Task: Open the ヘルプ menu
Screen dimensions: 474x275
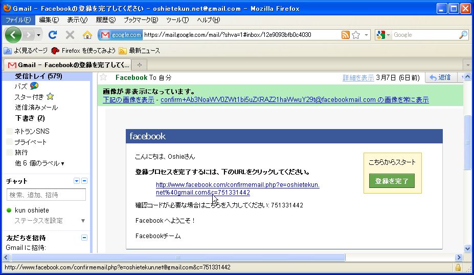Action: tap(208, 20)
